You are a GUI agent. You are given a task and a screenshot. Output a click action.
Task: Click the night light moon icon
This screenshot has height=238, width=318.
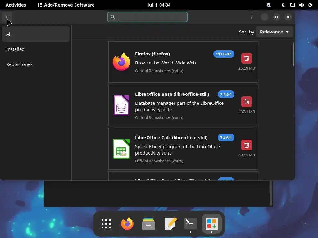[x=284, y=5]
